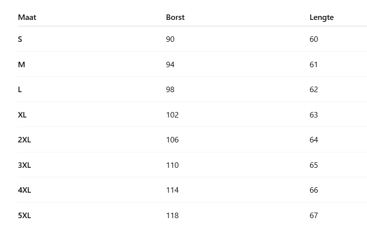
Task: Click the Lengte column header
Action: pos(322,17)
